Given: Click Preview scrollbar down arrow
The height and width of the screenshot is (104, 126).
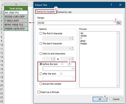Looking at the screenshot, I should pyautogui.click(x=118, y=85).
